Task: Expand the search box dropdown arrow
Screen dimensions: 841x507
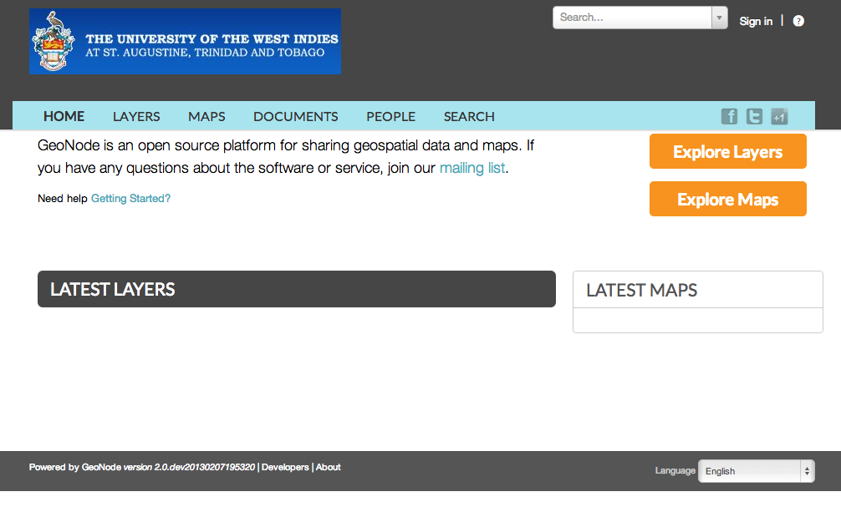Action: (719, 18)
